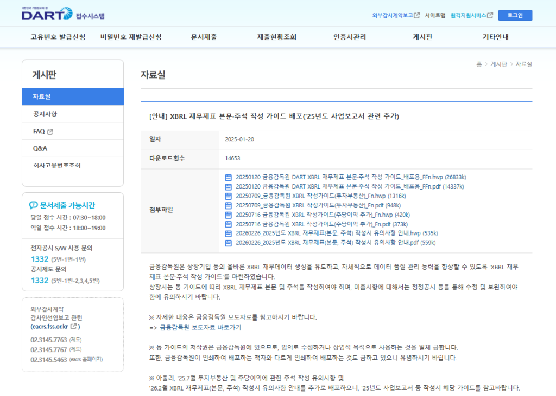556x396 pixels.
Task: Click external link icon next to FAQ
Action: coord(50,132)
